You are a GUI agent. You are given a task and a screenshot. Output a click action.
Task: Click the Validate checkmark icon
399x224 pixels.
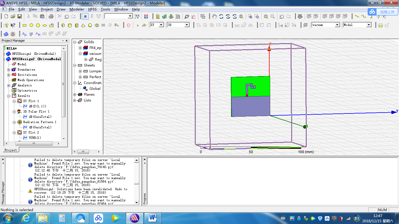coord(164,16)
